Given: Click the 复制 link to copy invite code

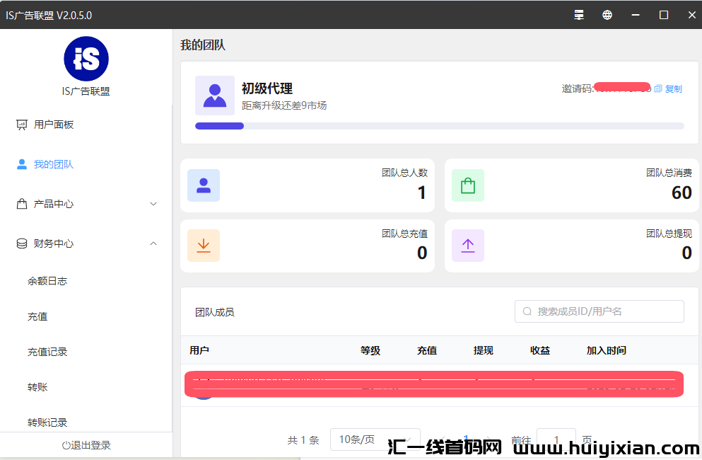Looking at the screenshot, I should point(672,88).
